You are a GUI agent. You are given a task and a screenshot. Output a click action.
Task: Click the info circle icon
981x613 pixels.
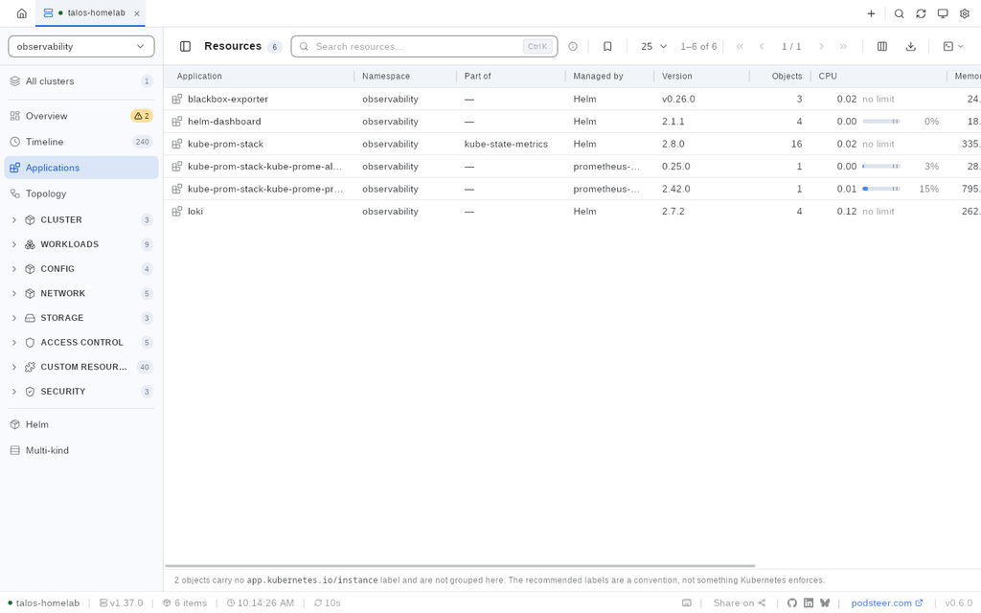click(573, 46)
